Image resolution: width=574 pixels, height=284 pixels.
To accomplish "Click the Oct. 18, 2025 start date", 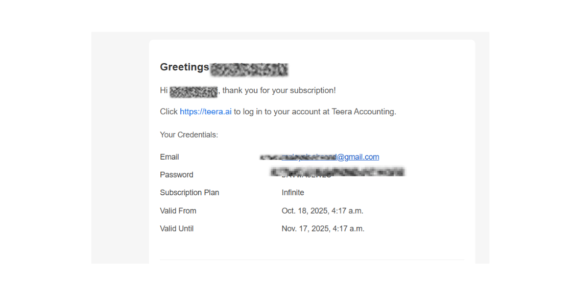I will coord(322,211).
